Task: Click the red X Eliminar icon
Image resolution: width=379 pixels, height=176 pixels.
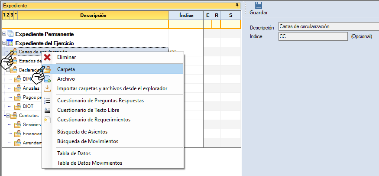Action: click(x=48, y=57)
